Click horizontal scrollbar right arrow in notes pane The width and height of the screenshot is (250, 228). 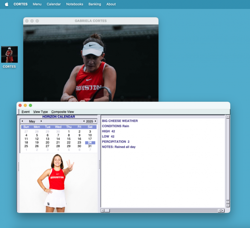223,210
